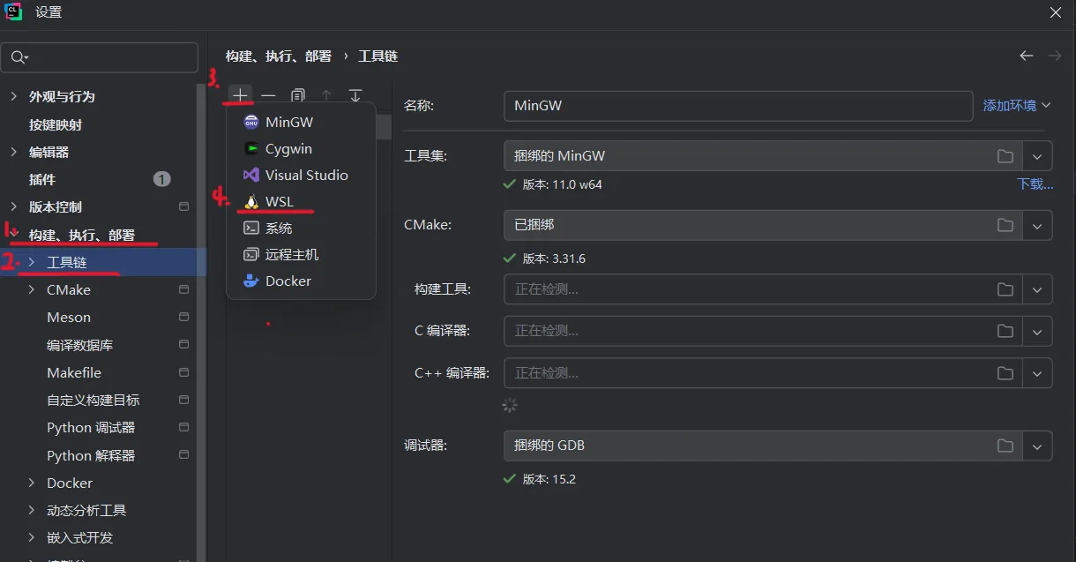Focus the settings search box

pos(109,57)
